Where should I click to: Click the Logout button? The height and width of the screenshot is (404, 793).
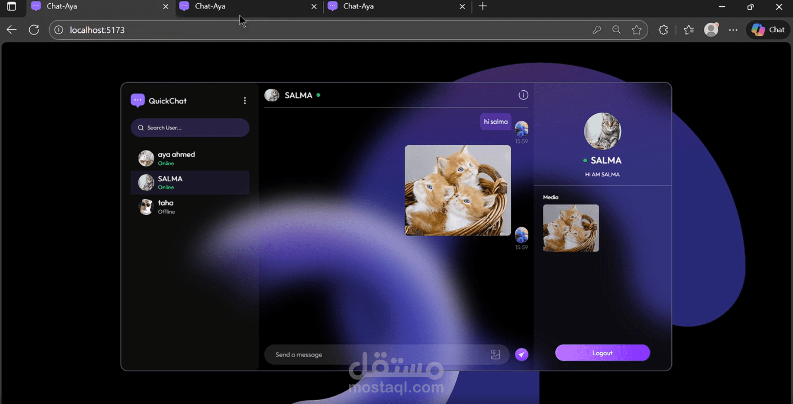602,353
